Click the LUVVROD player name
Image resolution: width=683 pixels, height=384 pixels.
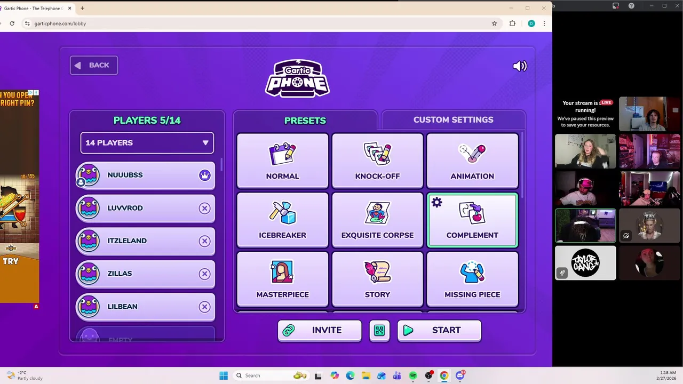[x=125, y=208]
